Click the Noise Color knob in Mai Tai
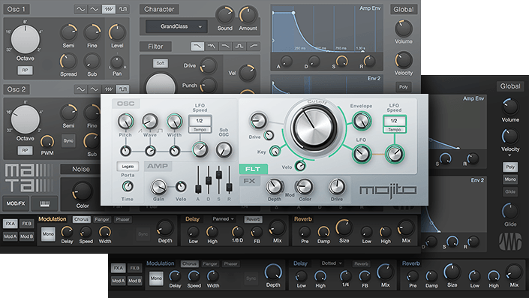The image size is (529, 298). tap(82, 192)
